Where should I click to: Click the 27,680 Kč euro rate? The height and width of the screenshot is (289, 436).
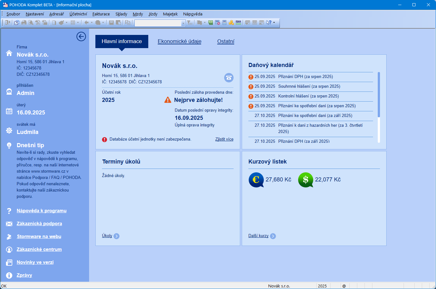click(x=279, y=180)
